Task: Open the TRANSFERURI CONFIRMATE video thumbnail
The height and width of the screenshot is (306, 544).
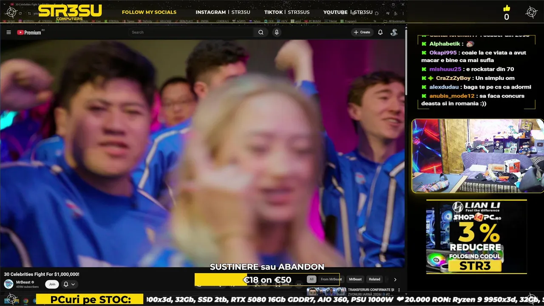Action: tap(326, 292)
